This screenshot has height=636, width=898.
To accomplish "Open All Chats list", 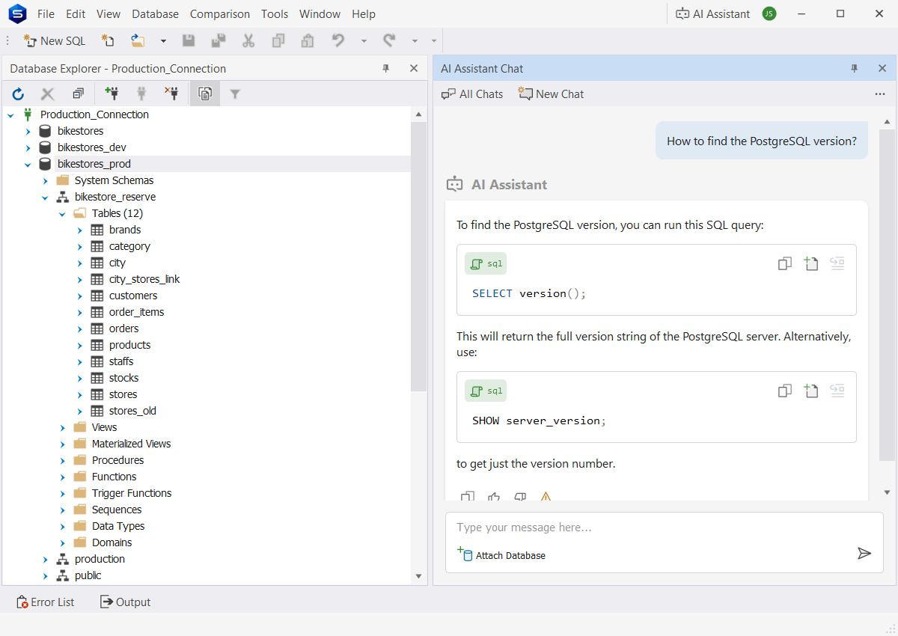I will [472, 94].
